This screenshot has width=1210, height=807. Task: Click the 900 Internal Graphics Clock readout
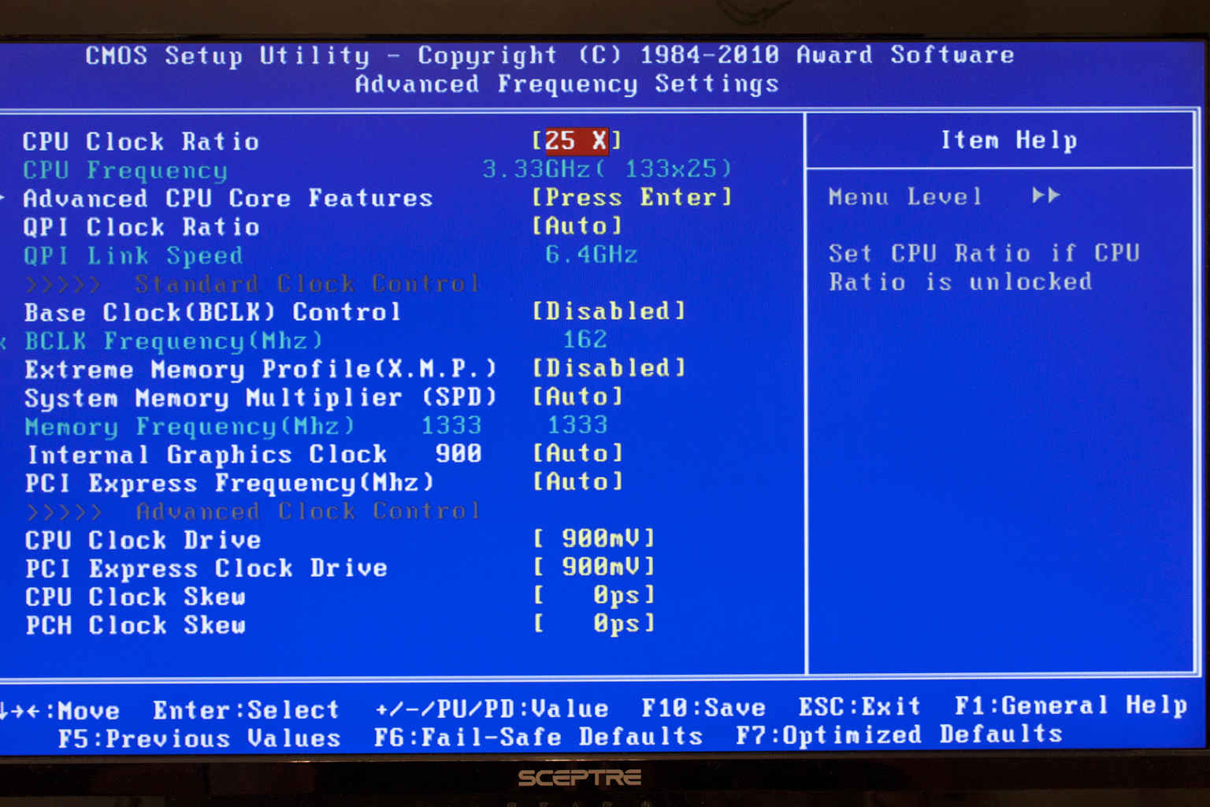coord(458,453)
